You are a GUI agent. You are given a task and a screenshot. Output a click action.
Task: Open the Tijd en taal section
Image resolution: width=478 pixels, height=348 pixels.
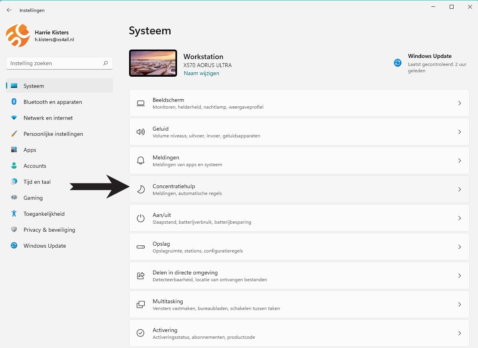(60, 182)
